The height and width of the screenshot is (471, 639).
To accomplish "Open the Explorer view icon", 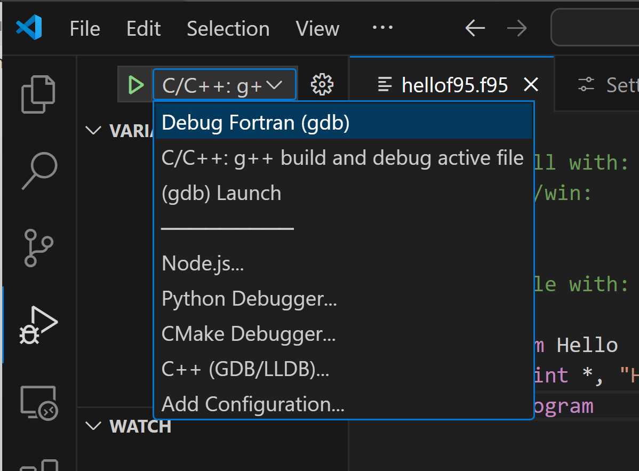I will click(38, 94).
